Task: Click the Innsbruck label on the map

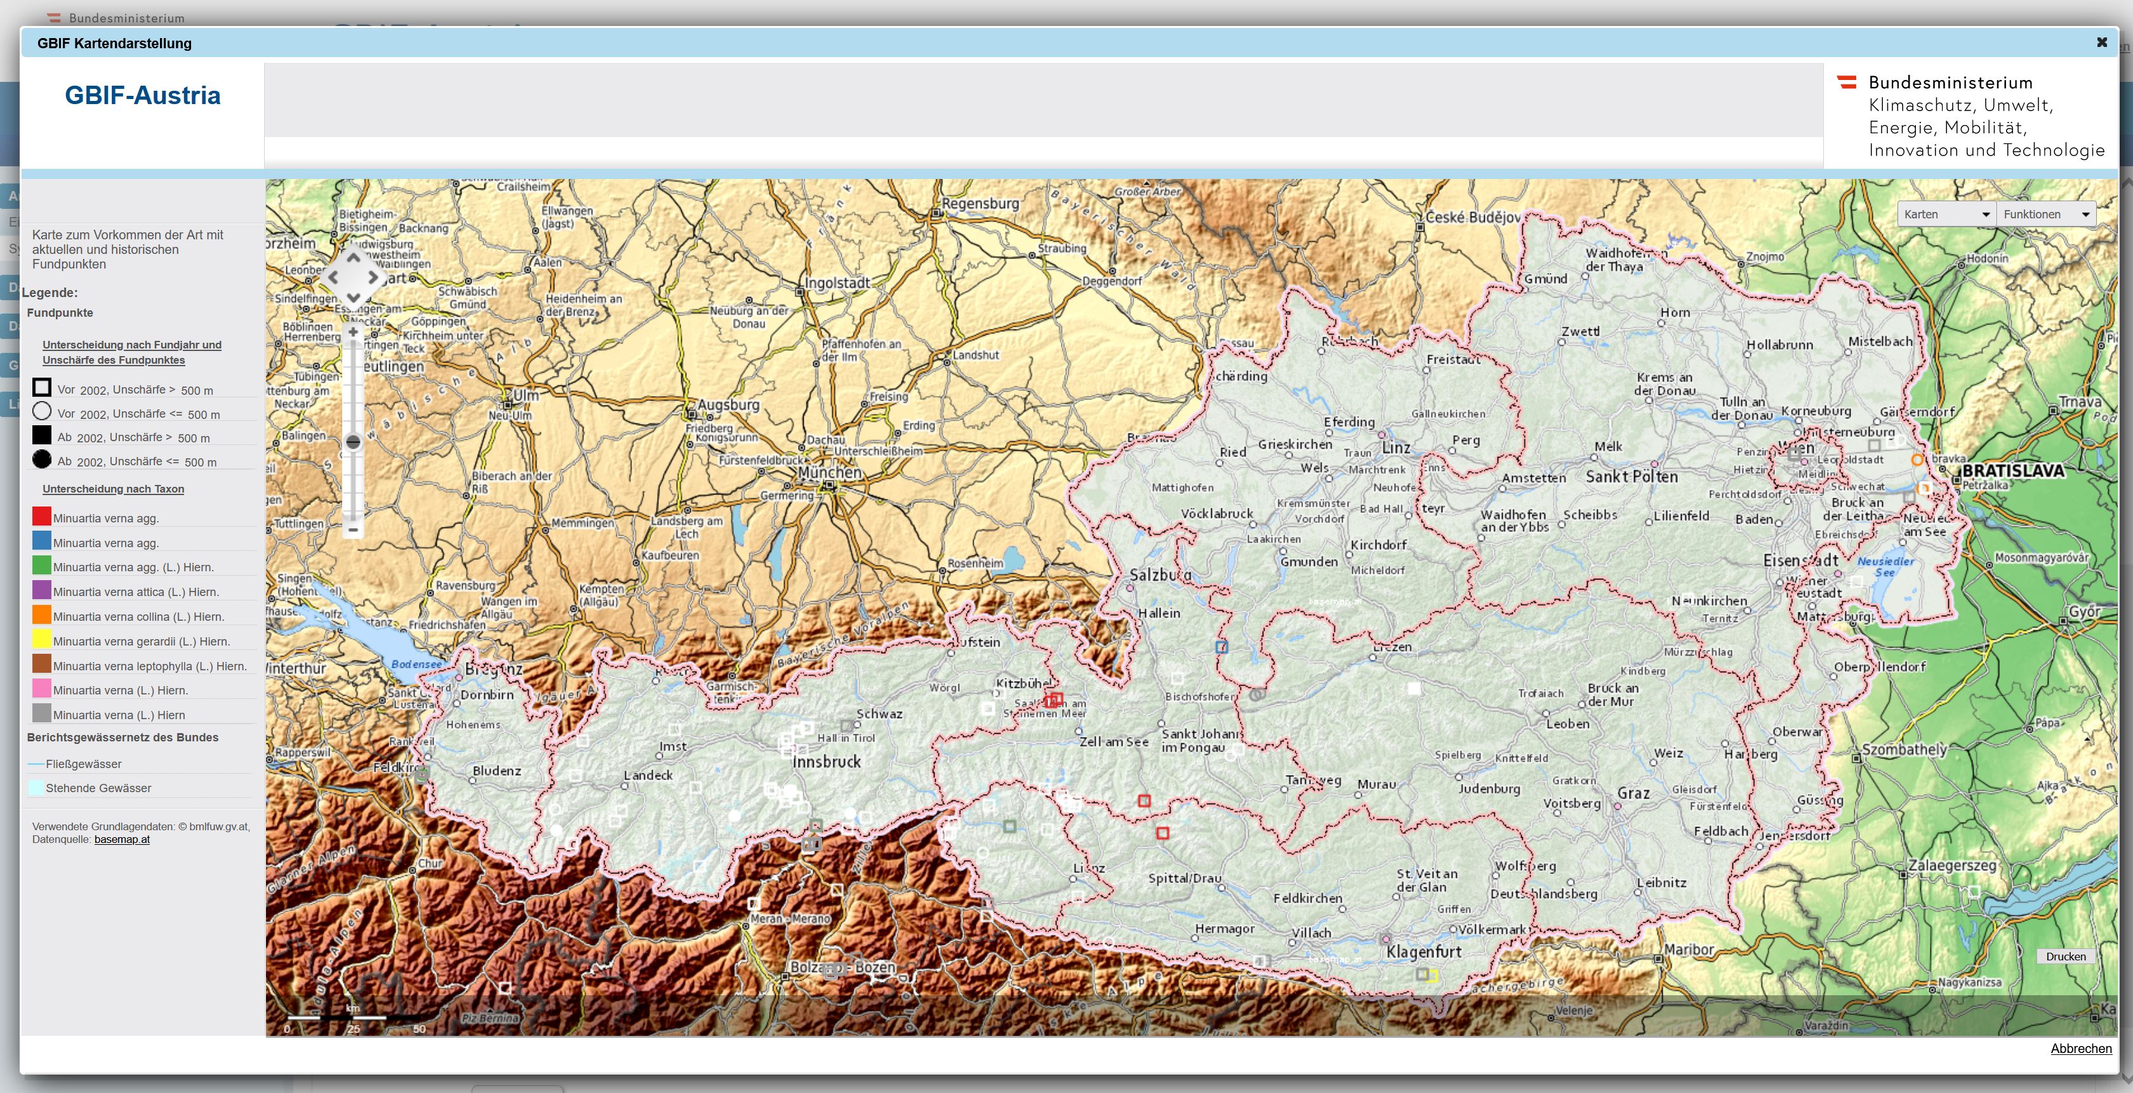Action: [827, 761]
